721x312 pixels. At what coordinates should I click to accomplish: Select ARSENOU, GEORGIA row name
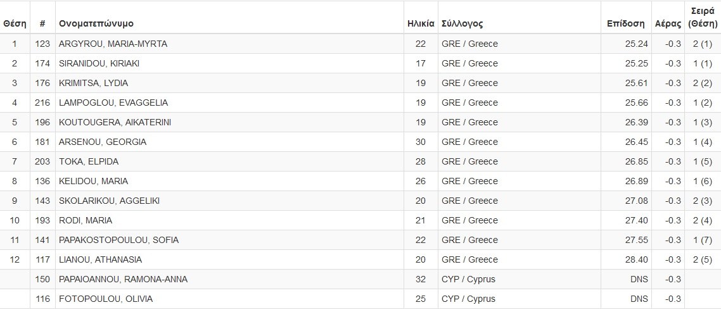pos(102,142)
